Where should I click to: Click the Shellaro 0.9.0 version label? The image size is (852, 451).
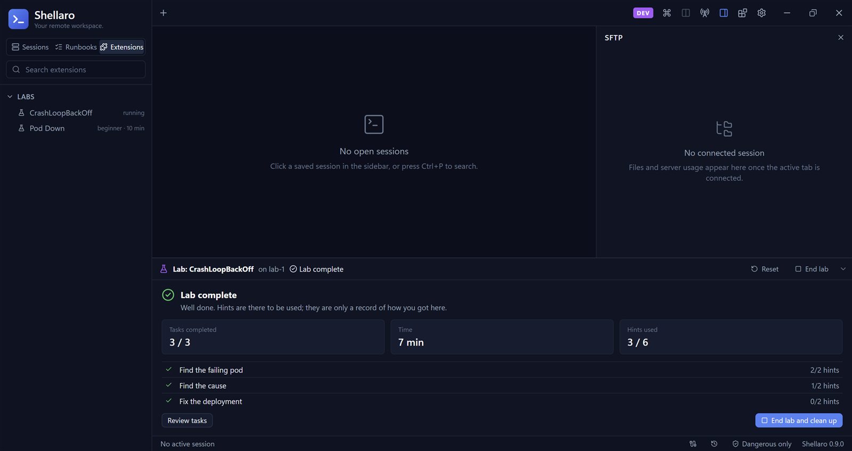[823, 444]
